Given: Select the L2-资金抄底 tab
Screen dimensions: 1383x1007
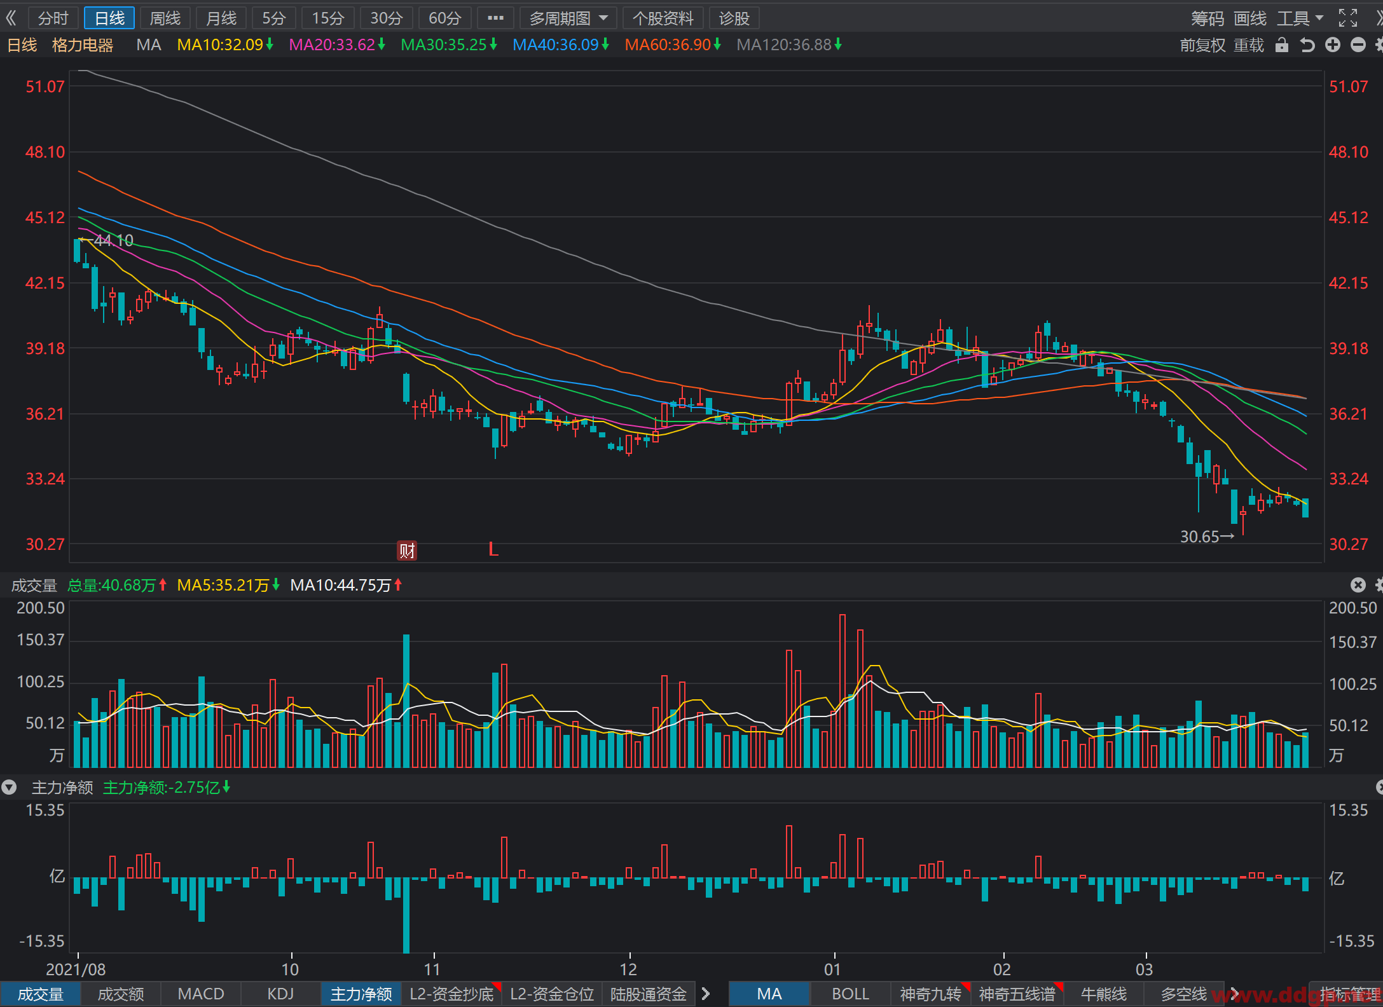Looking at the screenshot, I should [x=452, y=994].
